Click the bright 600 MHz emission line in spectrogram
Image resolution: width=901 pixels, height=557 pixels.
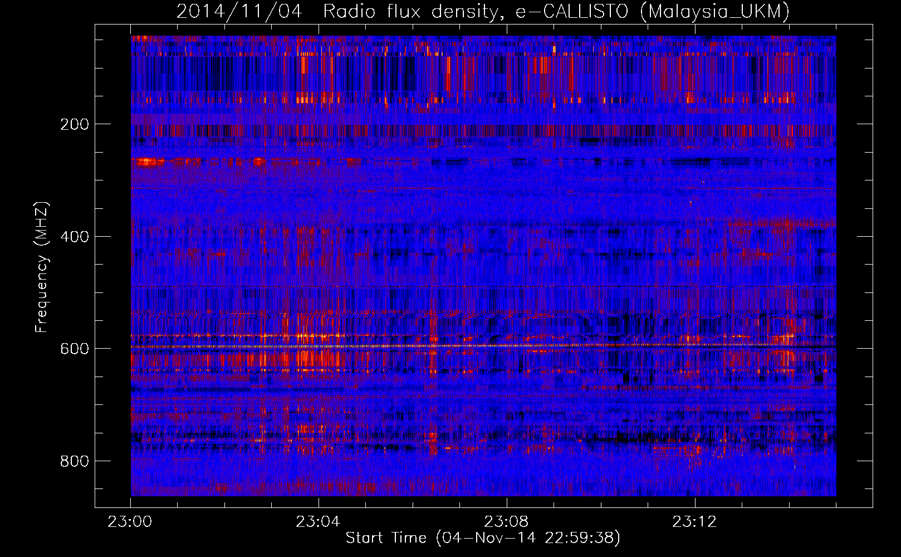[483, 346]
